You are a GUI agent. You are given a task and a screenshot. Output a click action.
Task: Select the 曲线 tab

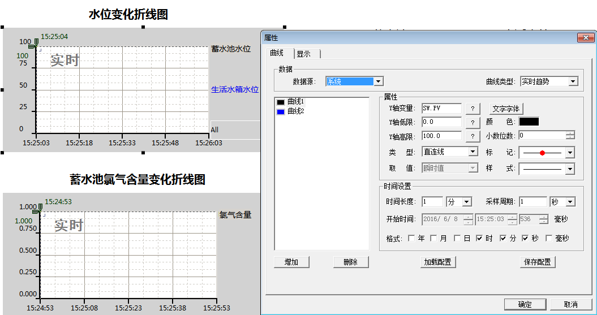[x=277, y=53]
